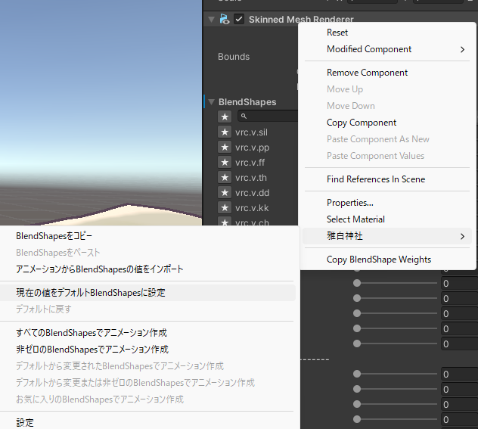Screen dimensions: 478x429
Task: Click the favorites star filter beside the search box
Action: [225, 117]
